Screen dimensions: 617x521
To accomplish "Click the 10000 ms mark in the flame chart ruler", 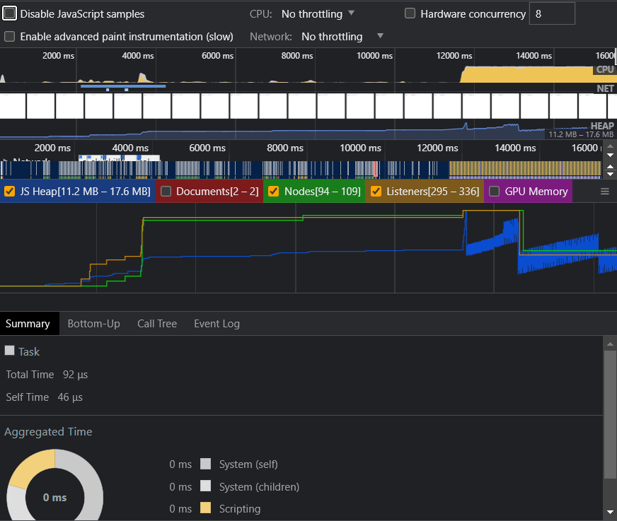I will click(360, 148).
